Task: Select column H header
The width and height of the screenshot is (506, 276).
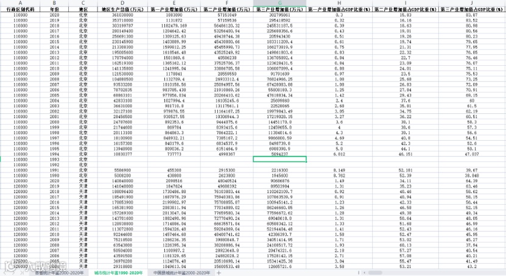Action: [339, 3]
